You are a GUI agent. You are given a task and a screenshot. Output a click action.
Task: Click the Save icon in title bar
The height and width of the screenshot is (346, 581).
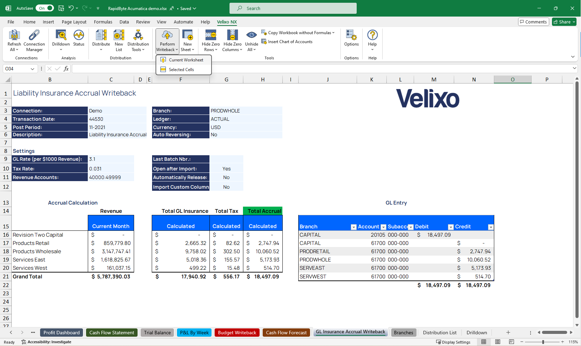tap(61, 8)
